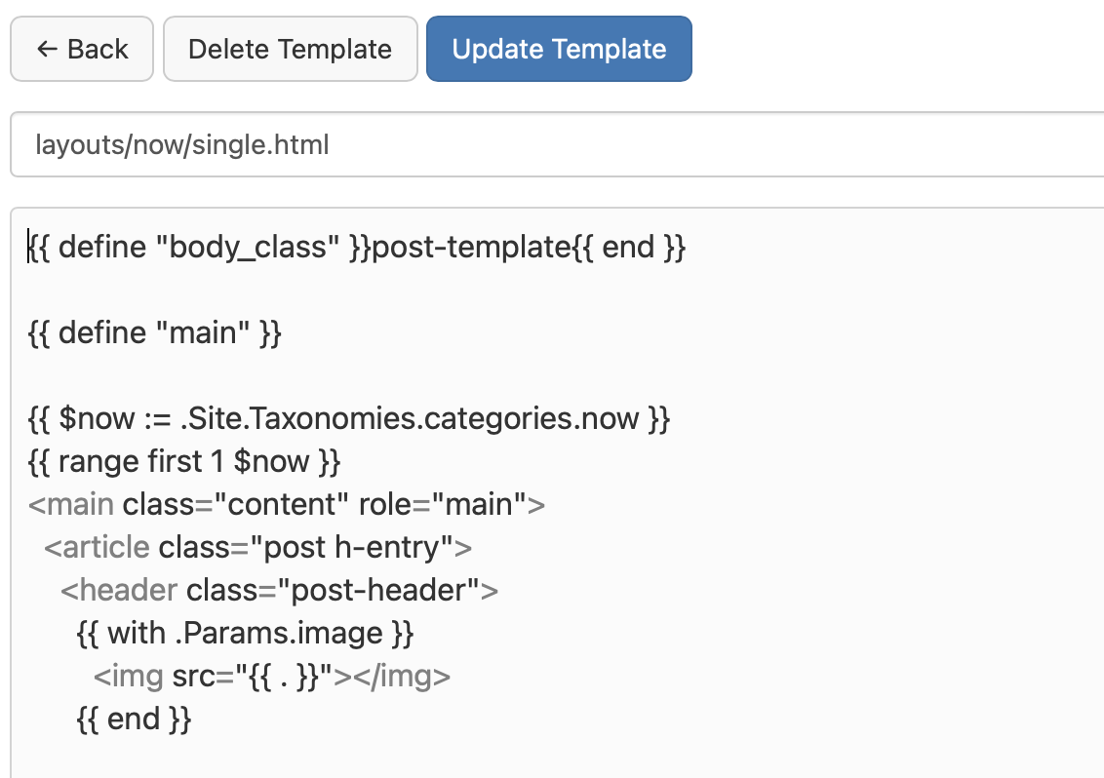The image size is (1104, 778).
Task: Click the img src tag line
Action: tap(272, 676)
